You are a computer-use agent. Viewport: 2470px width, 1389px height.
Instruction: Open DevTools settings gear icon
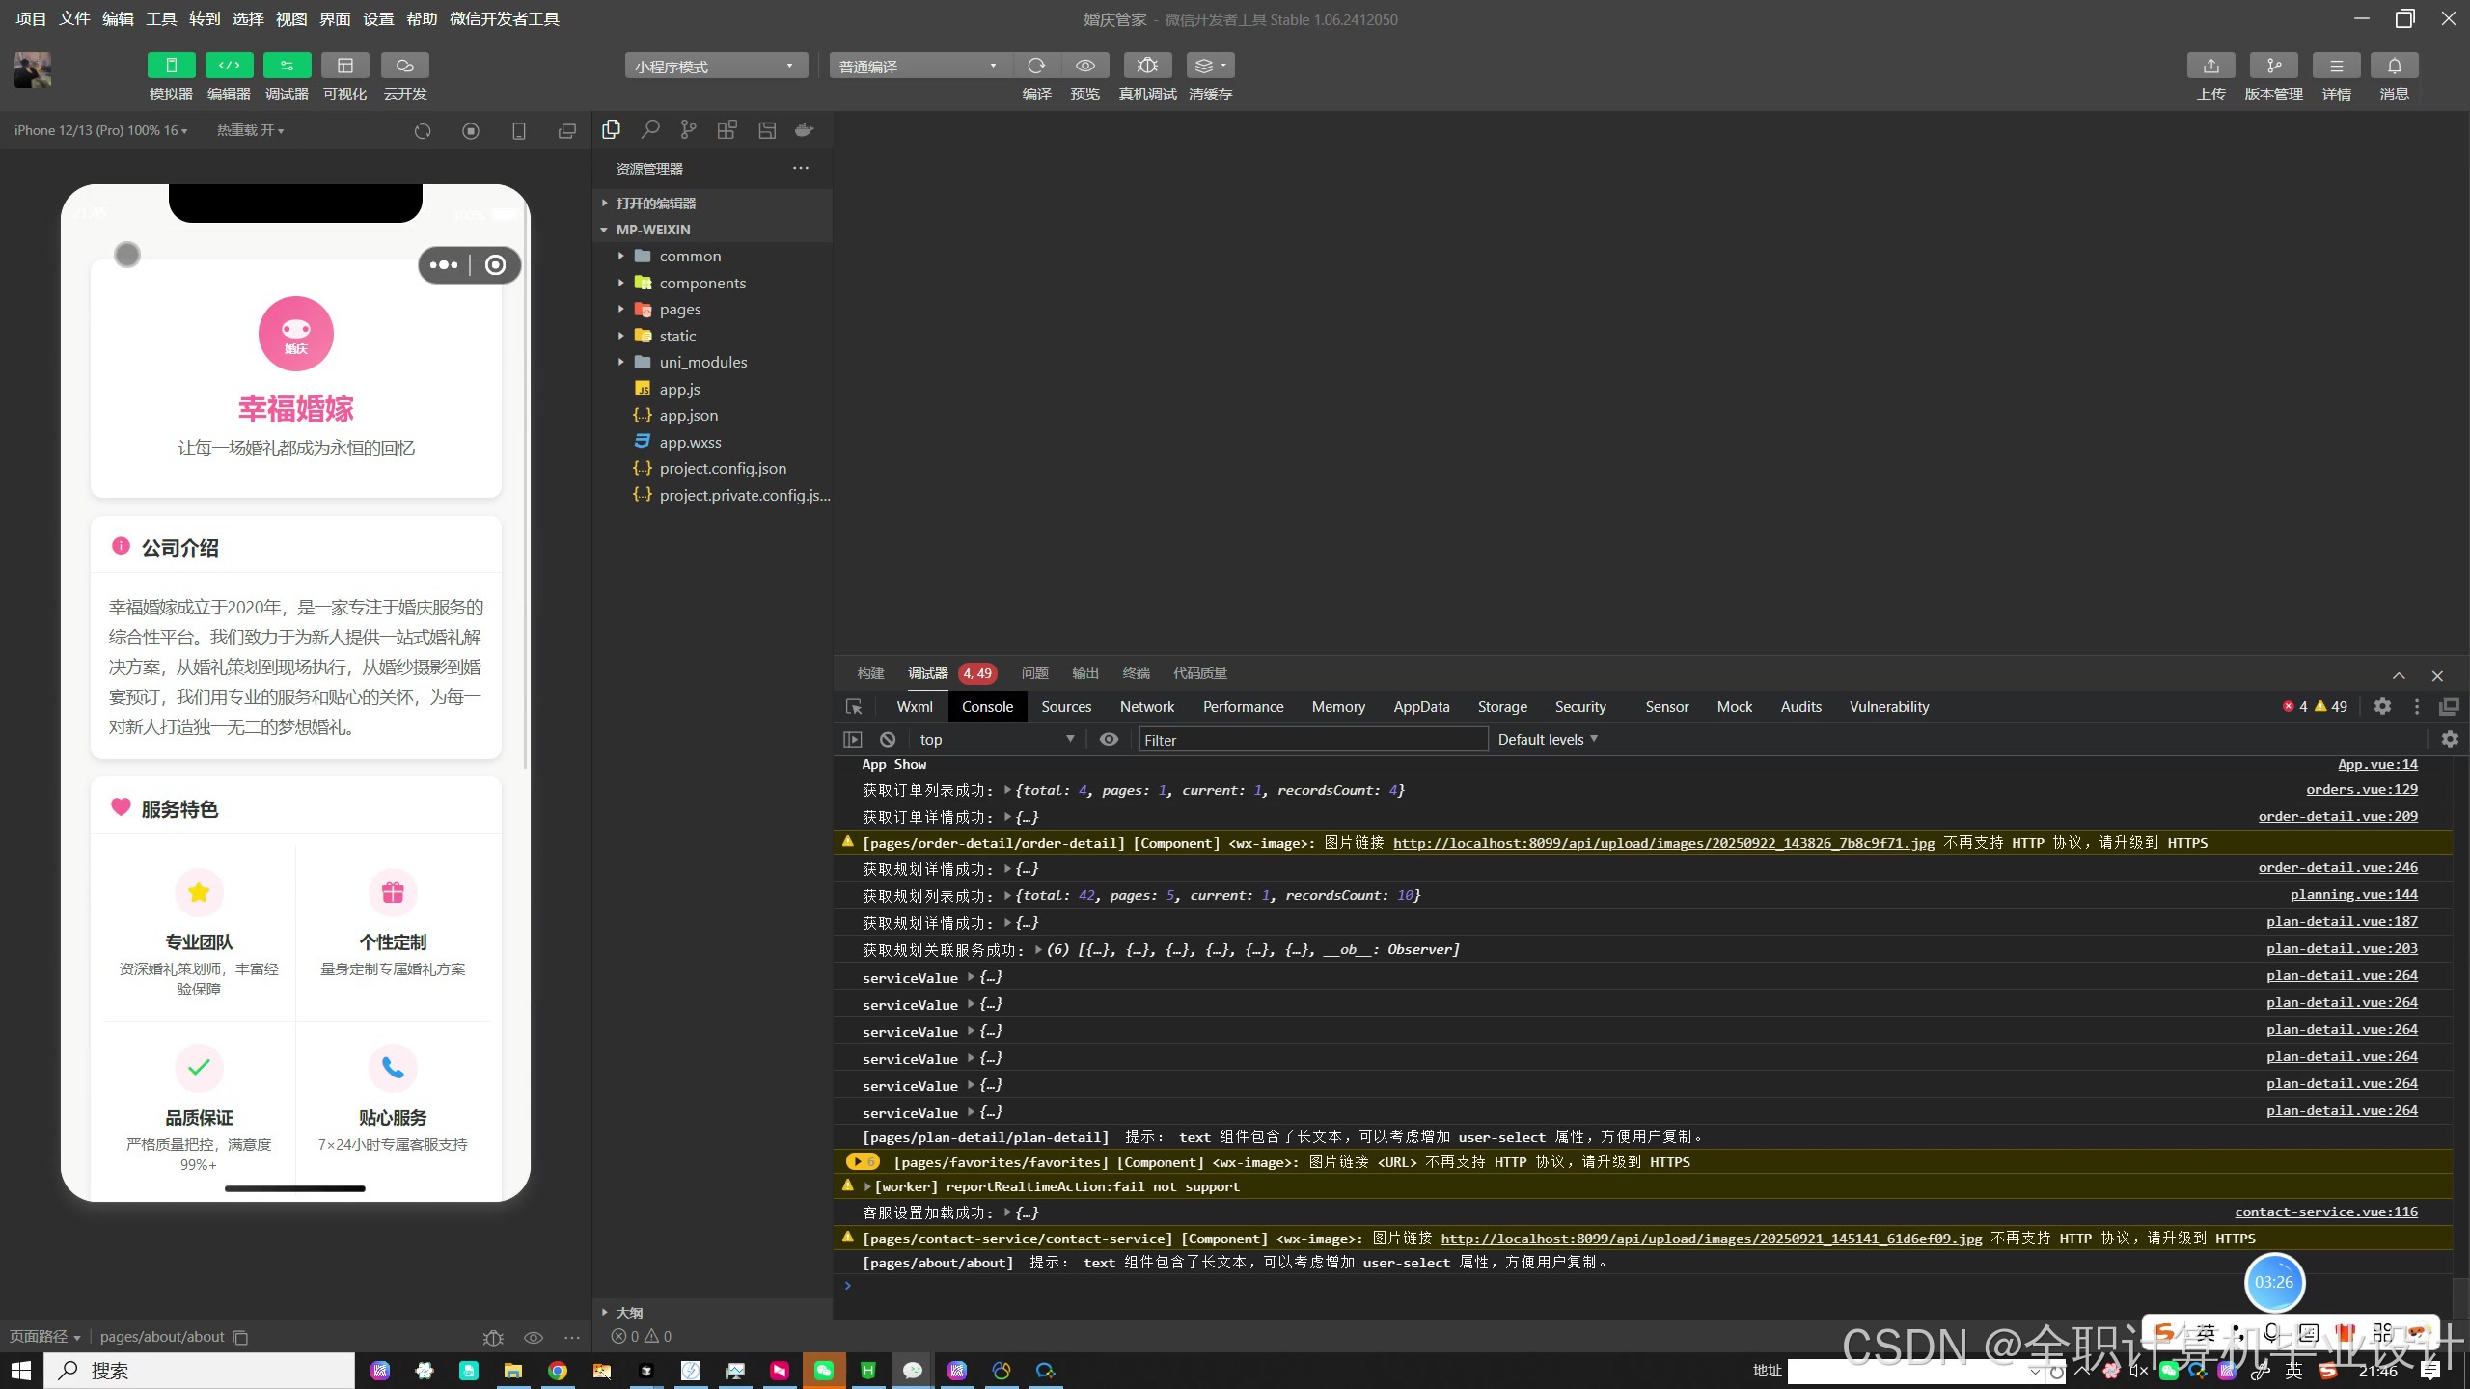coord(2382,706)
